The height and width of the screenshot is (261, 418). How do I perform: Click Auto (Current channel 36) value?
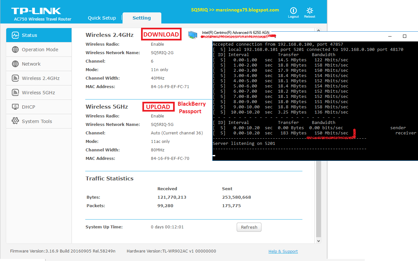(x=177, y=133)
